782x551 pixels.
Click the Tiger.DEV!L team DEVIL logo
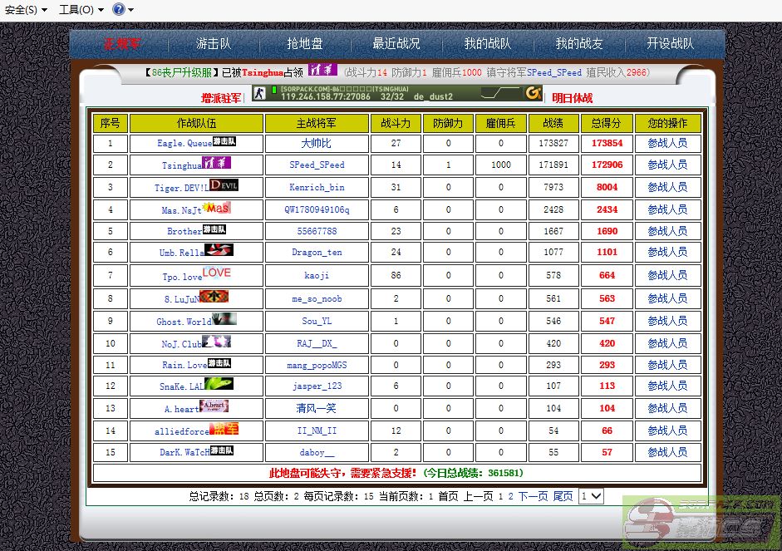(224, 185)
